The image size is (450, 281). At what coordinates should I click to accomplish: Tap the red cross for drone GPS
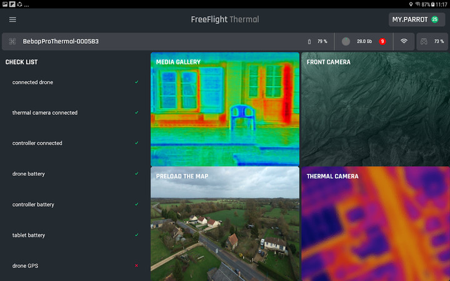tap(137, 265)
